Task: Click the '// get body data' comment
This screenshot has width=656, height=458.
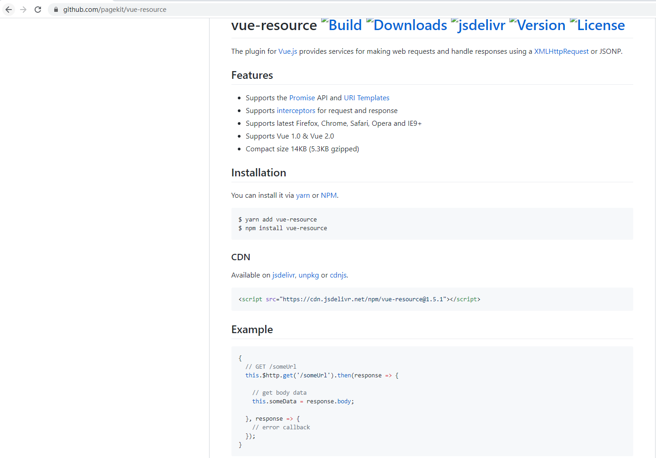Action: (x=279, y=393)
